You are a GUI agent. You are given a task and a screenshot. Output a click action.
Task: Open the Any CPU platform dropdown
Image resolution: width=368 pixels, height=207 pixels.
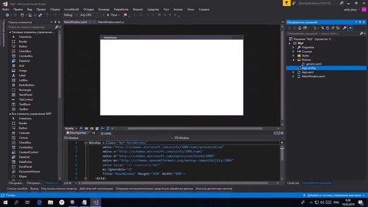tap(92, 15)
